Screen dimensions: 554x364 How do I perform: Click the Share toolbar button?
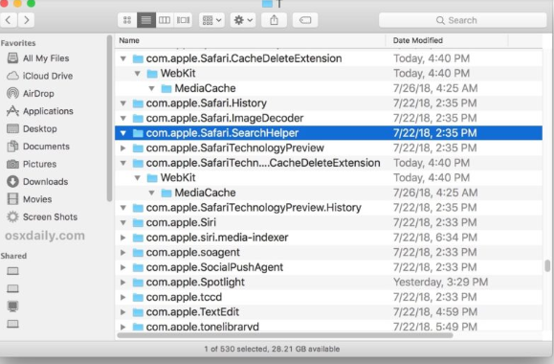(275, 20)
